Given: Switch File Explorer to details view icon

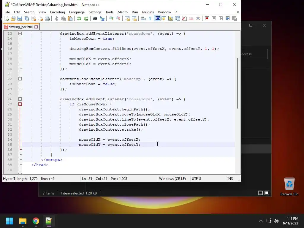Looking at the screenshot, I should coord(260,193).
